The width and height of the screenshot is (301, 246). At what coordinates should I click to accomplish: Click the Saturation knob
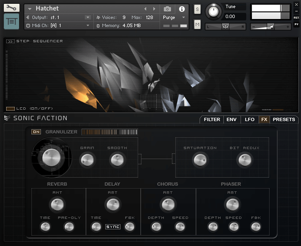(x=200, y=160)
